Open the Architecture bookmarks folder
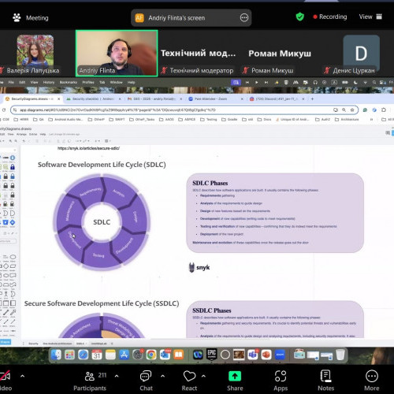The image size is (394, 394). click(347, 119)
